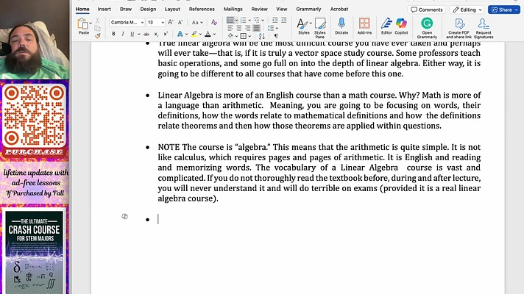Screen dimensions: 524x294
Task: Toggle the bulleted list button
Action: click(230, 21)
